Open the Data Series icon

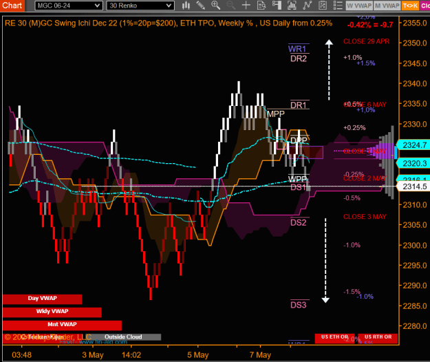click(x=292, y=6)
